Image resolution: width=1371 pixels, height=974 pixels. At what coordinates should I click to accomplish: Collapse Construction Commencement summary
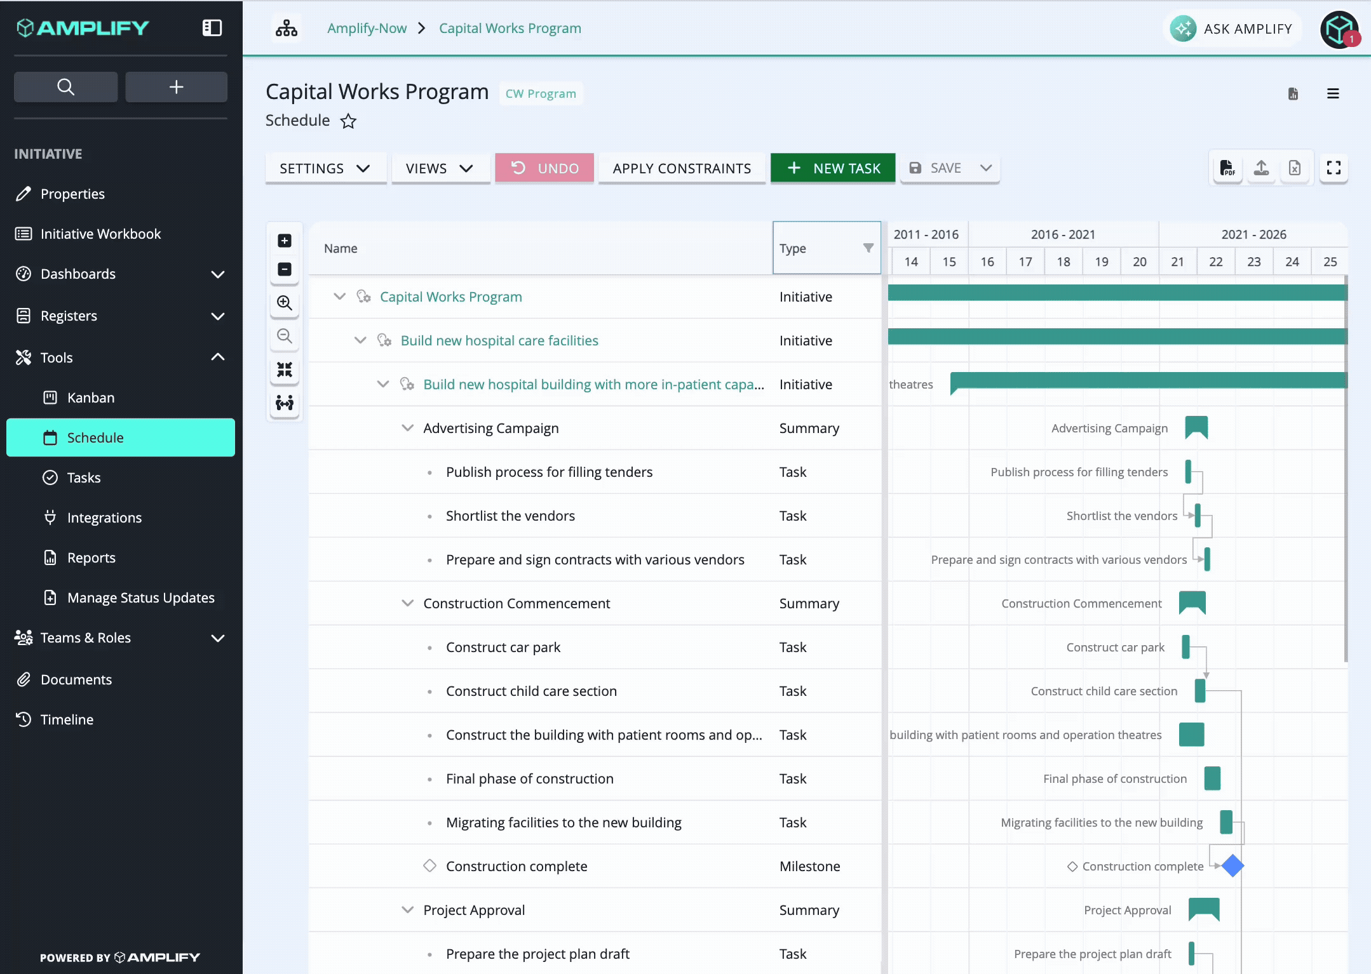coord(408,603)
